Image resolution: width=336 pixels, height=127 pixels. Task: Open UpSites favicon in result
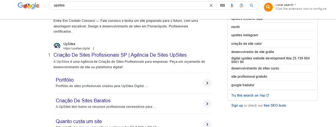[57, 46]
